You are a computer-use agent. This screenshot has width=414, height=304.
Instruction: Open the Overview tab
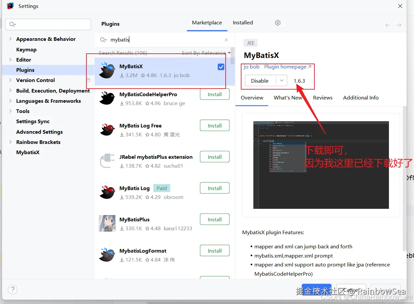[252, 98]
